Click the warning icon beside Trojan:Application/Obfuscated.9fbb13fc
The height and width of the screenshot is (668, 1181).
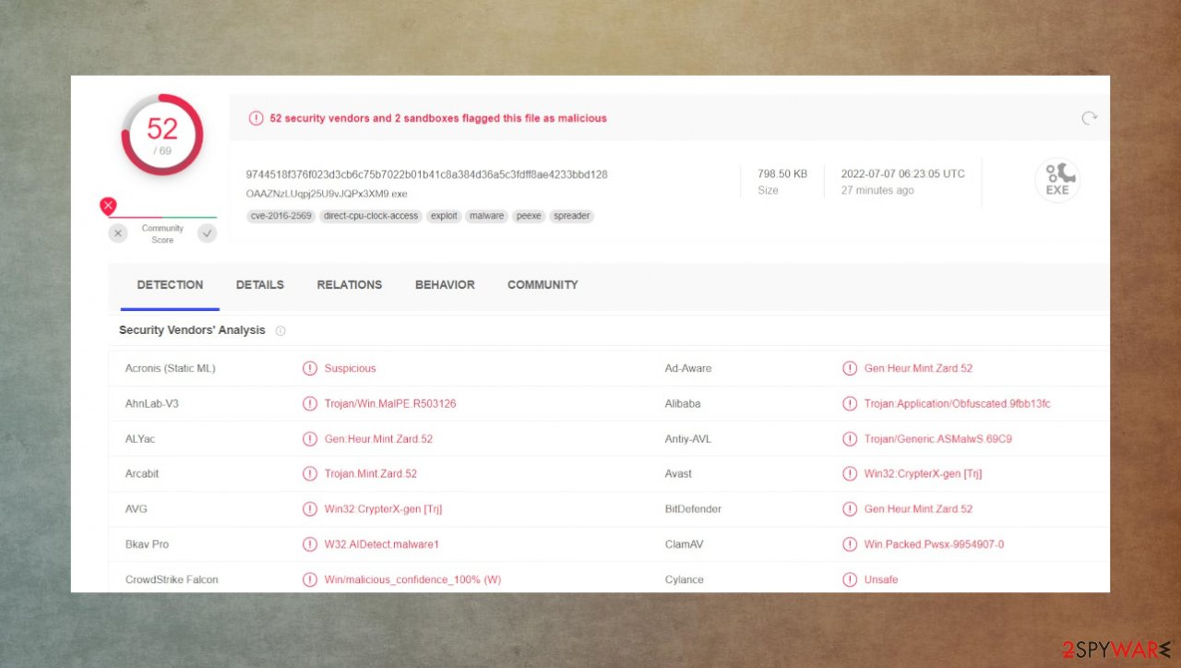[850, 403]
